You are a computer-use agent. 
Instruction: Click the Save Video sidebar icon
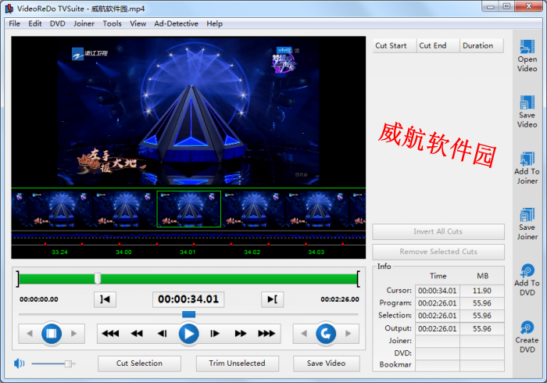click(x=527, y=112)
